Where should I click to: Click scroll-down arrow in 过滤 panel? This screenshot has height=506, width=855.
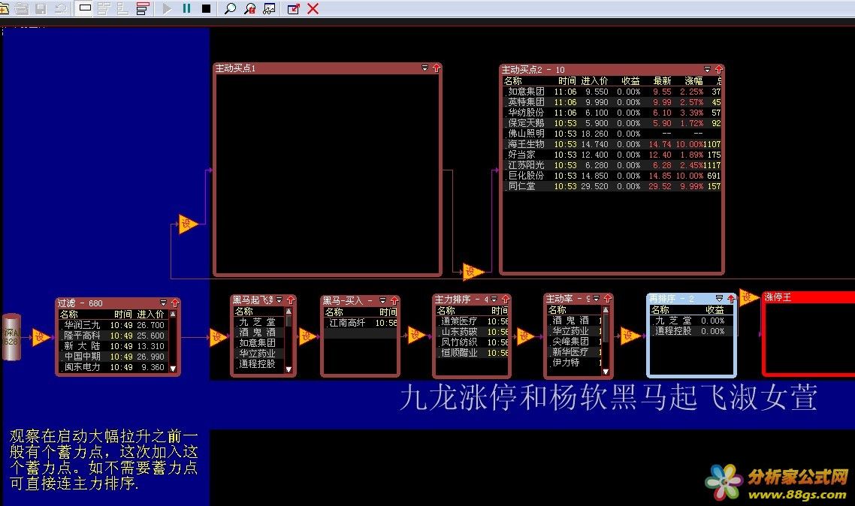(x=174, y=369)
